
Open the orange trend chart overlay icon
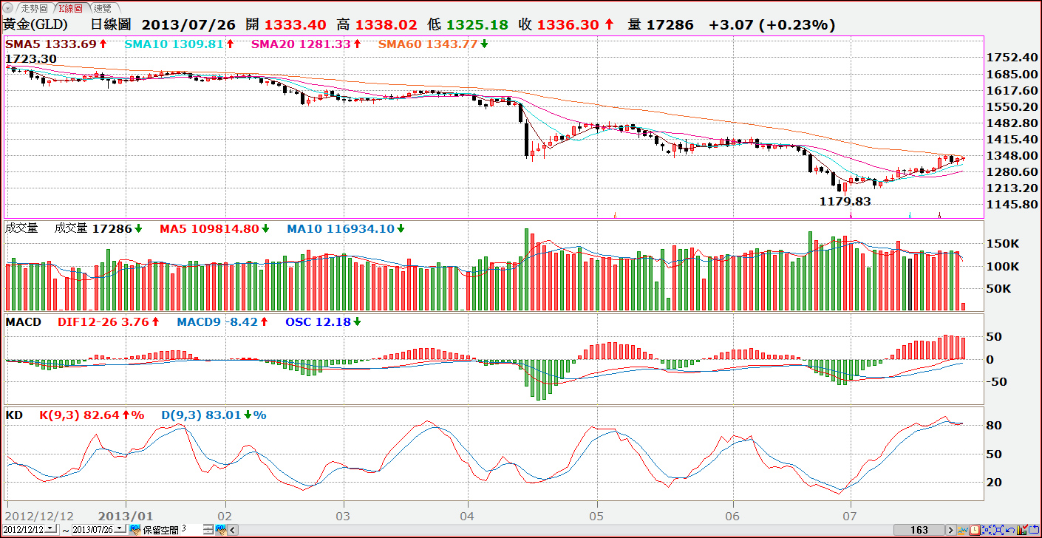tap(963, 530)
